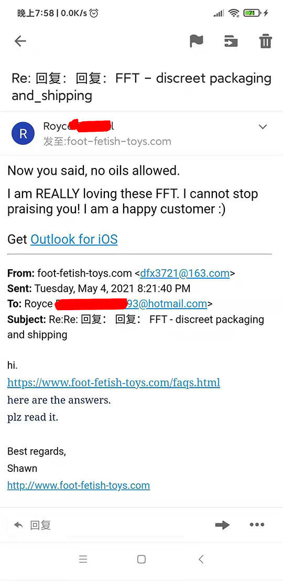Image resolution: width=283 pixels, height=581 pixels.
Task: Delete email using trash icon
Action: pyautogui.click(x=265, y=41)
